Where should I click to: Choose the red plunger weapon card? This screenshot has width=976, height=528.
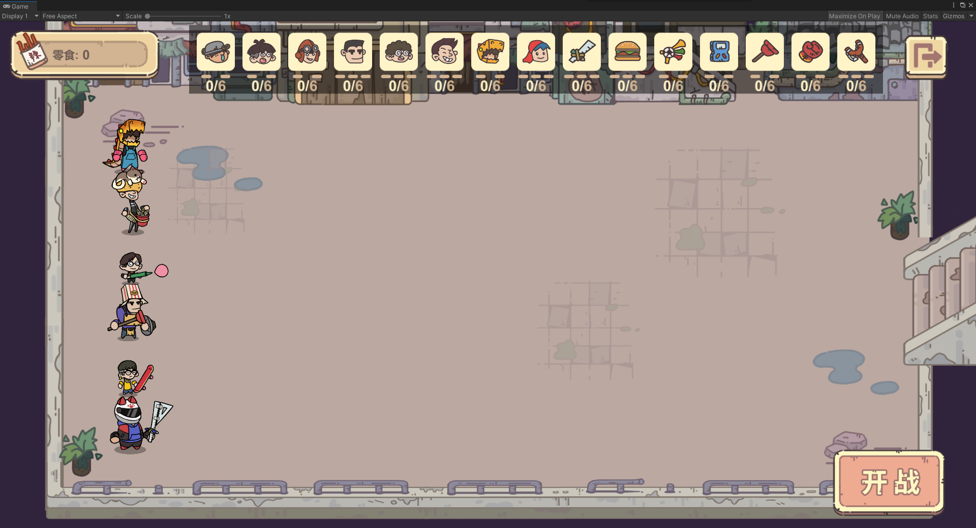click(765, 52)
